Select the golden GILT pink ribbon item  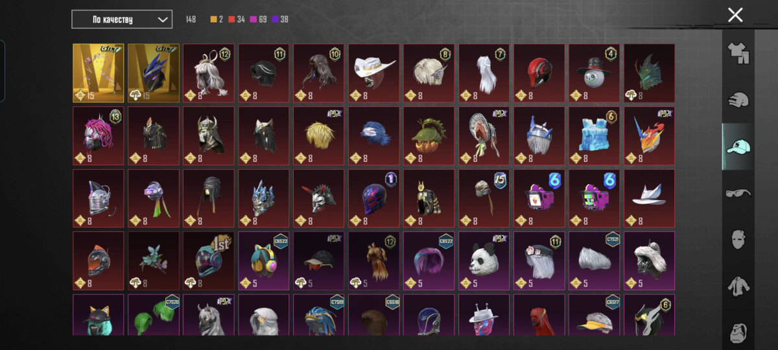(98, 73)
